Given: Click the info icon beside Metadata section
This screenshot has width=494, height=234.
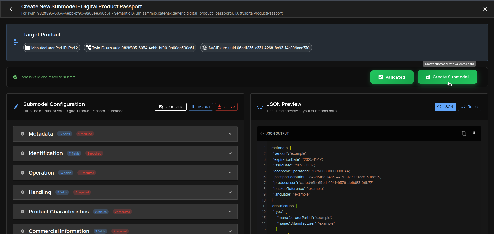Looking at the screenshot, I should coord(22,134).
